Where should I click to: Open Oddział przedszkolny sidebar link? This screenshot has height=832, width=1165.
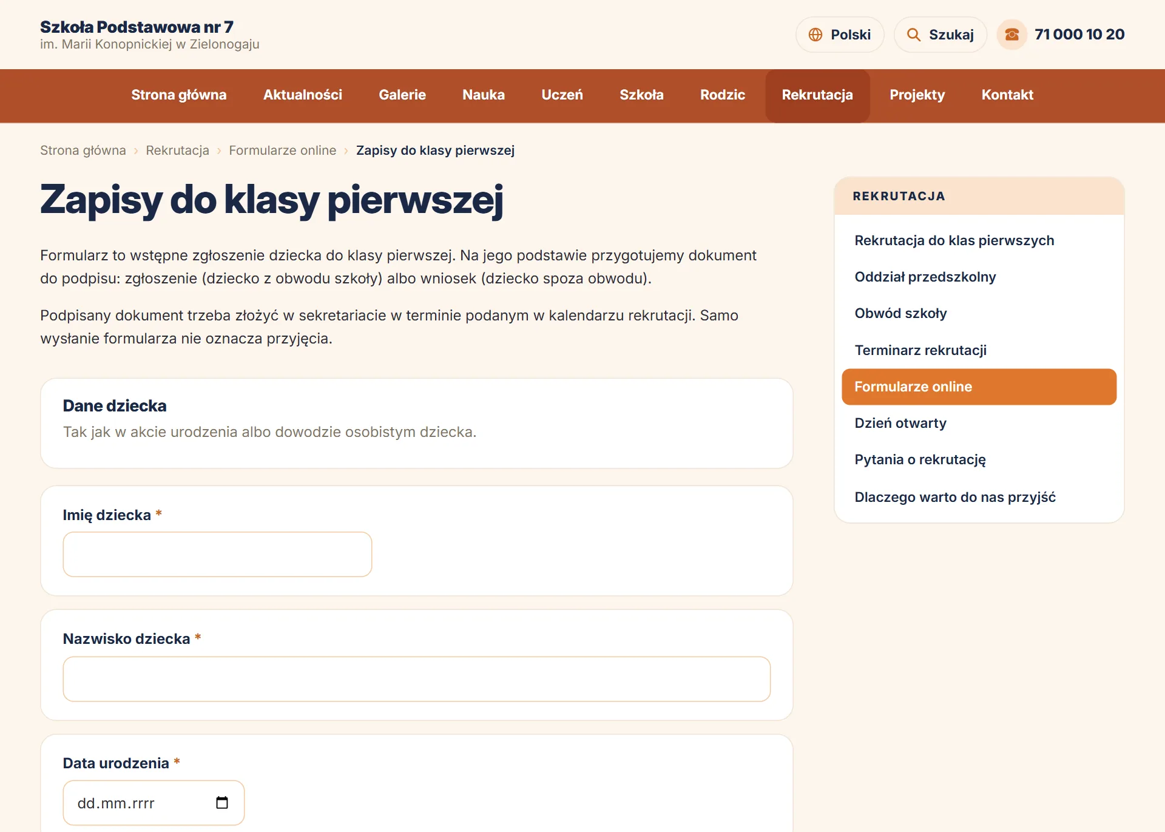coord(979,277)
